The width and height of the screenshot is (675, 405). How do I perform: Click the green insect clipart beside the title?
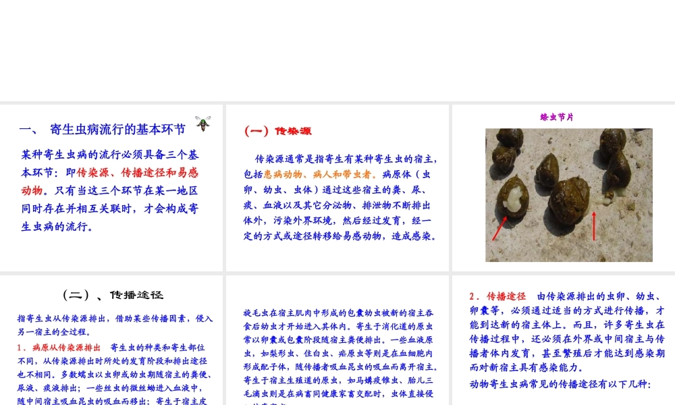pyautogui.click(x=202, y=124)
